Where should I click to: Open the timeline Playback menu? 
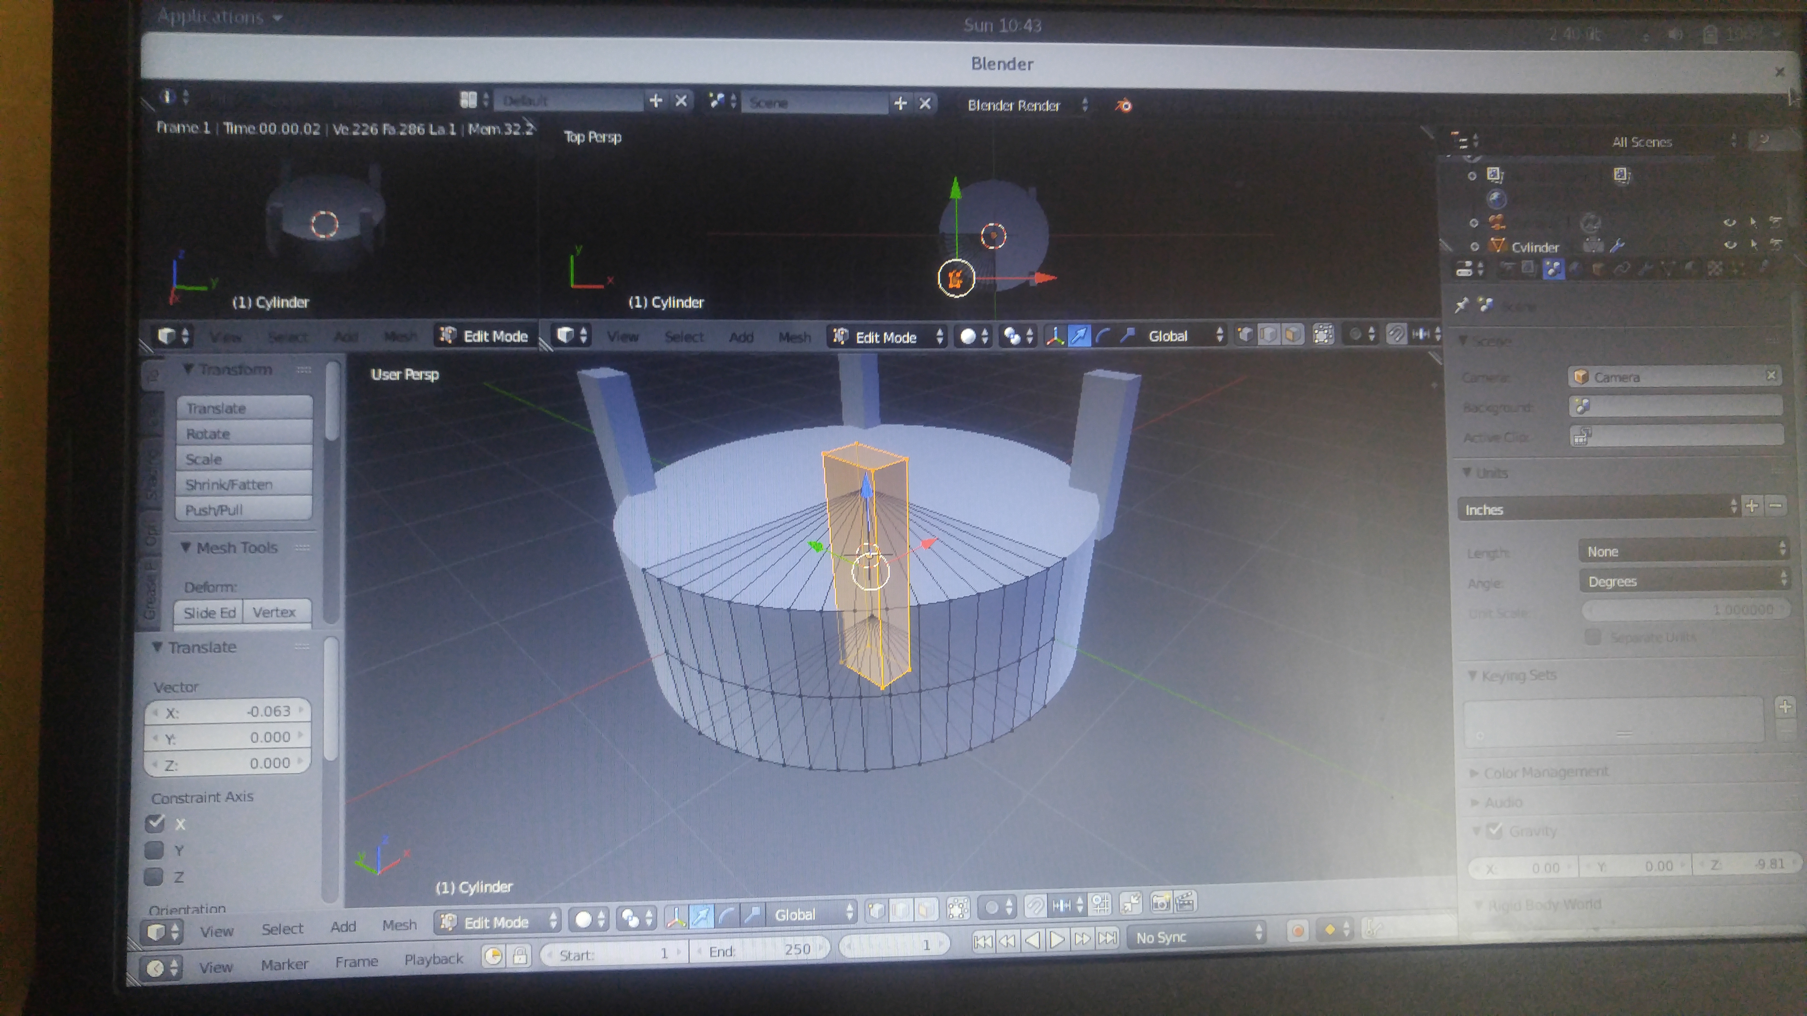[x=433, y=959]
